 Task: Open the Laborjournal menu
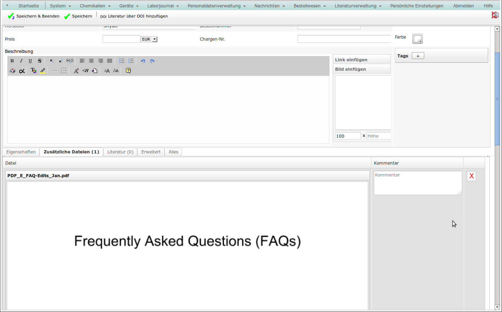click(x=163, y=6)
